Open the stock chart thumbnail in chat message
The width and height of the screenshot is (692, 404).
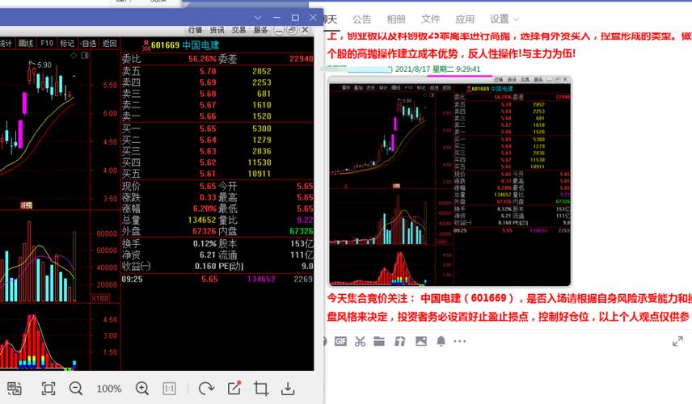[x=450, y=181]
